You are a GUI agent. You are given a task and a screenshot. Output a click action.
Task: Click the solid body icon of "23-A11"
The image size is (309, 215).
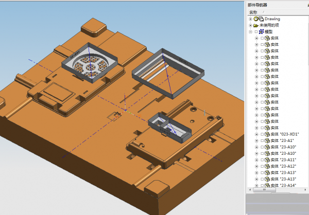pyautogui.click(x=267, y=160)
